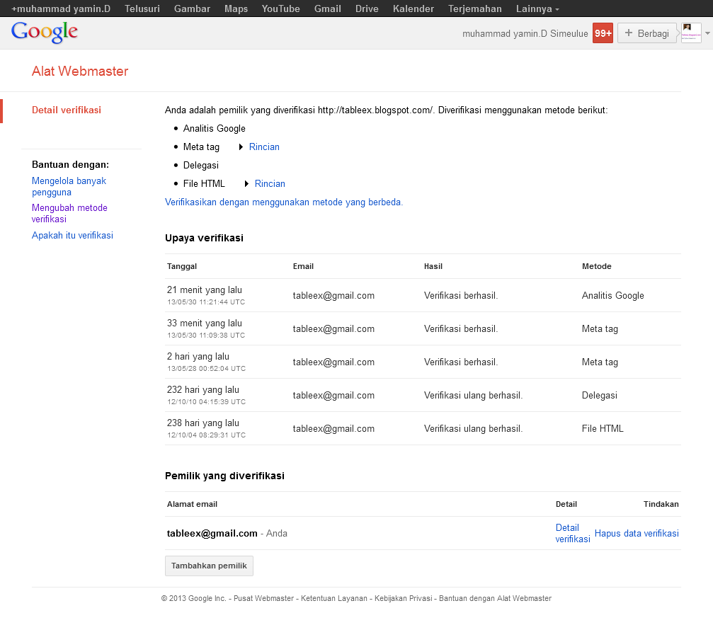Select the 238 hari yang lalu row
713x630 pixels.
click(x=423, y=428)
